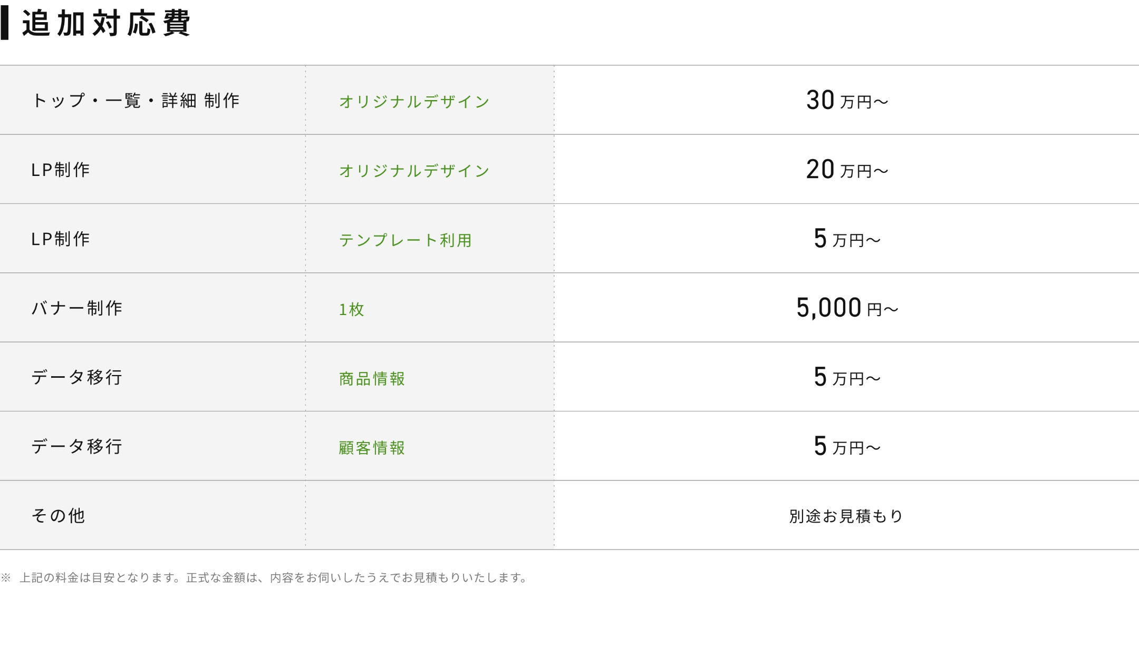Click the 5万円〜 price for 顧客情報 migration
This screenshot has width=1139, height=648.
(846, 446)
